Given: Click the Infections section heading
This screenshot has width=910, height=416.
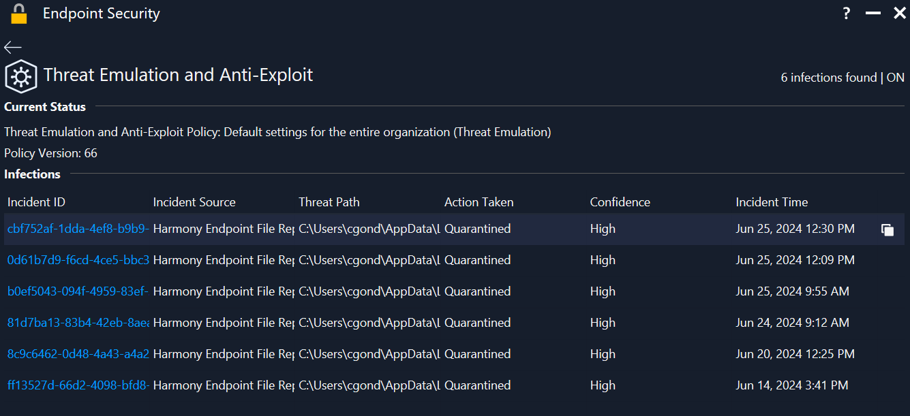Looking at the screenshot, I should tap(32, 174).
